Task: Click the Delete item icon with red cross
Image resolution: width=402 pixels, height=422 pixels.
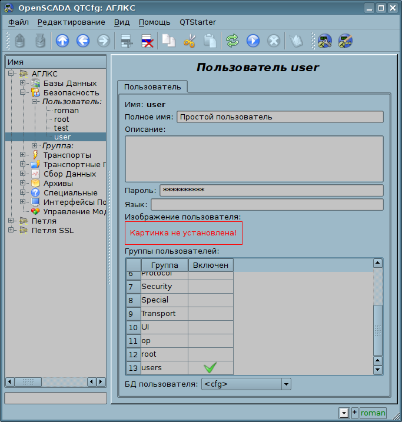Action: coord(147,41)
